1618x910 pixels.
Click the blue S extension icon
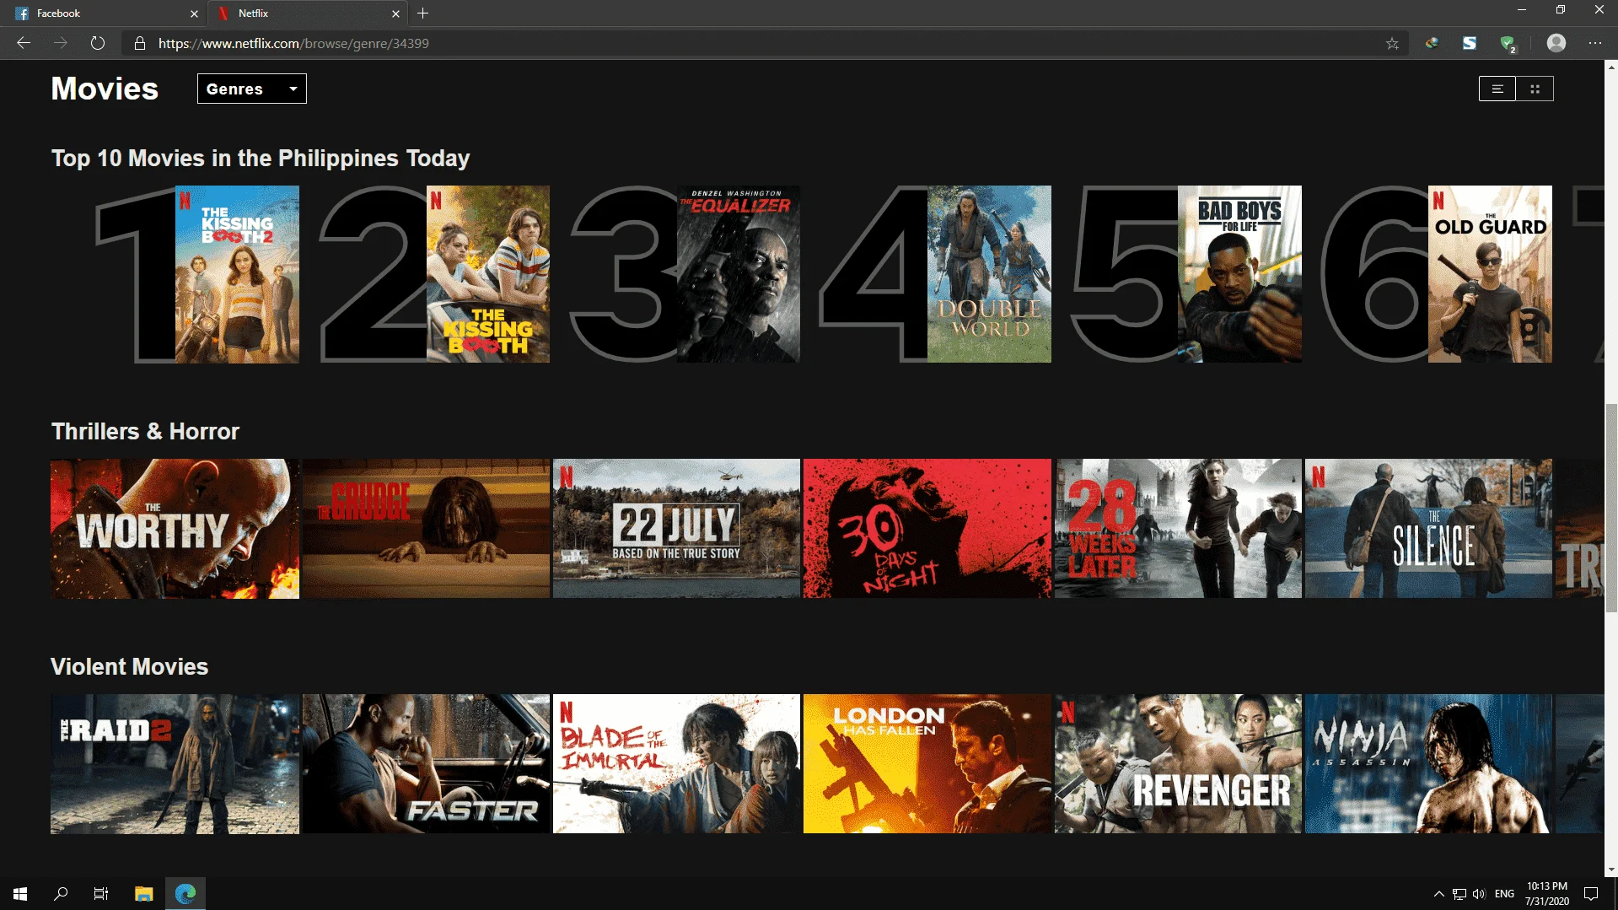pos(1470,43)
